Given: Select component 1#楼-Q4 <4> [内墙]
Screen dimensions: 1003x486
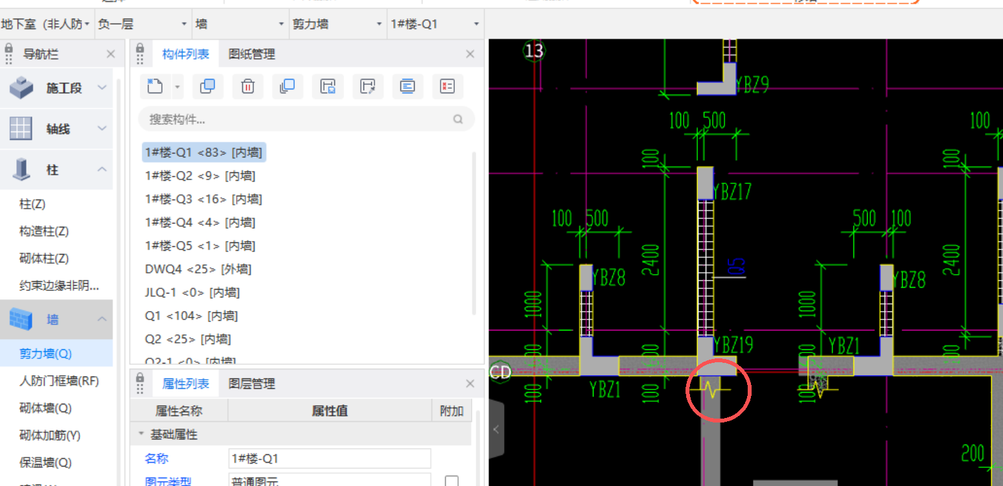Looking at the screenshot, I should point(200,222).
